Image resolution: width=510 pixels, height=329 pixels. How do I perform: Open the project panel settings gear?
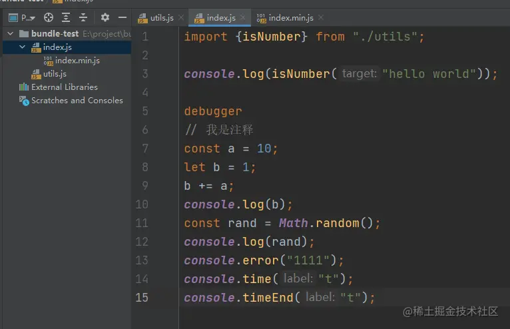tap(105, 17)
